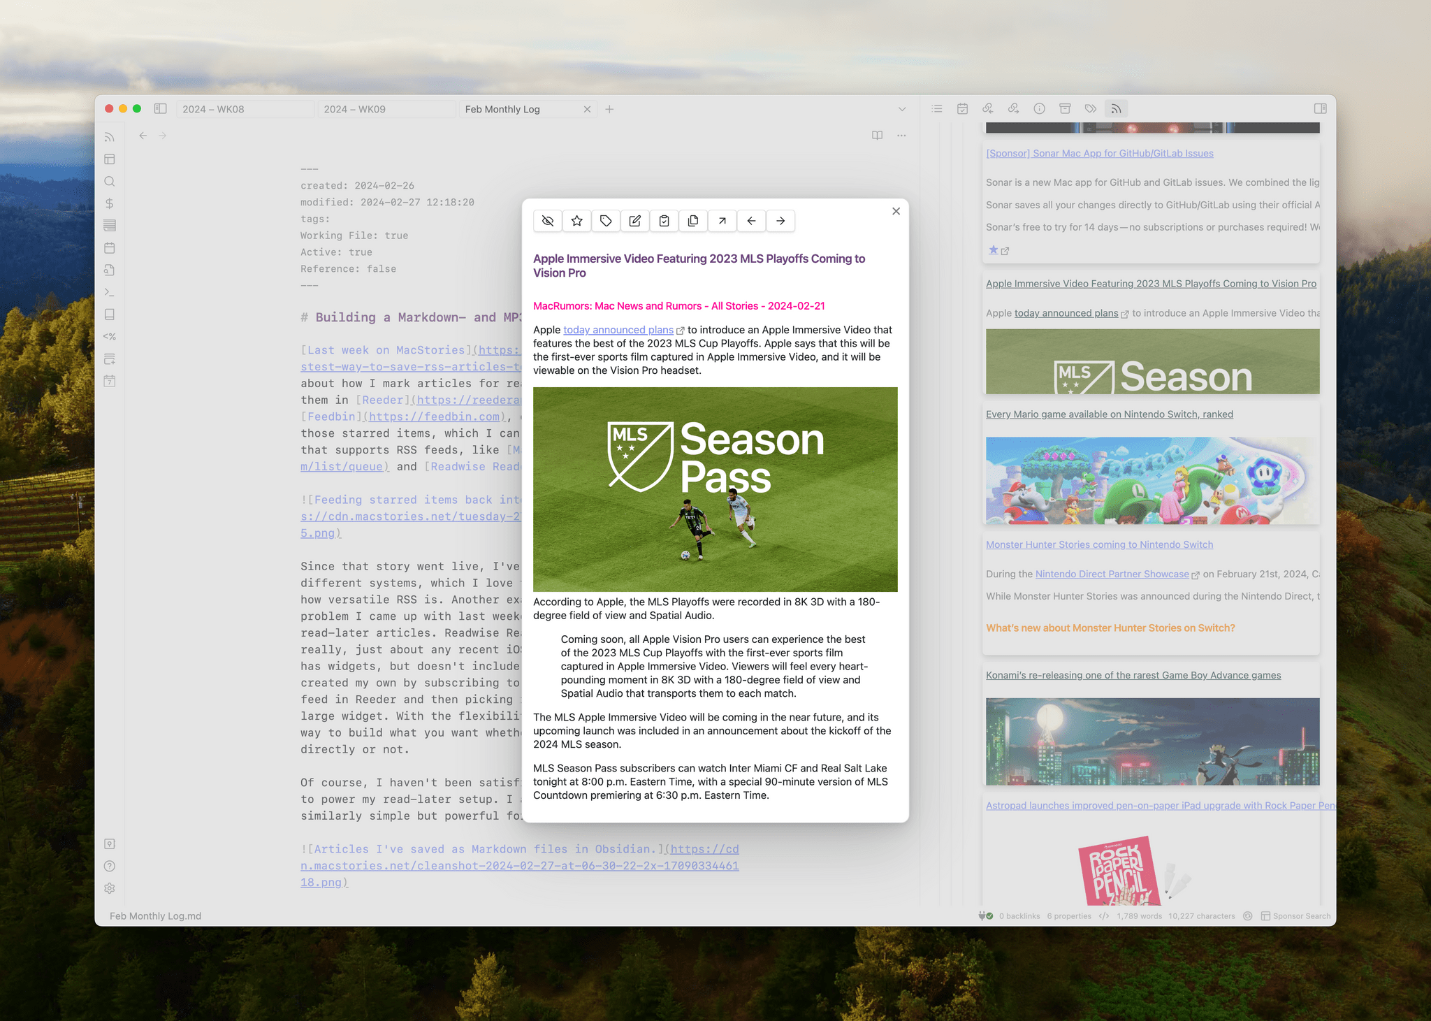Open Monster Hunter Stories feed link

click(1099, 545)
